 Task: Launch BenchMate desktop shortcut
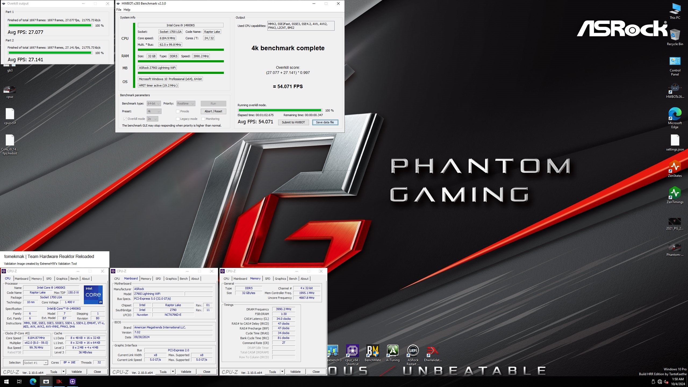click(372, 353)
